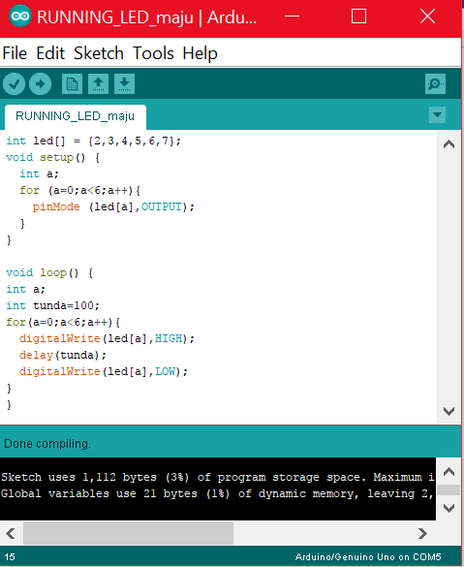Select the RUNNING_LED_maju tab
This screenshot has width=464, height=567.
76,116
